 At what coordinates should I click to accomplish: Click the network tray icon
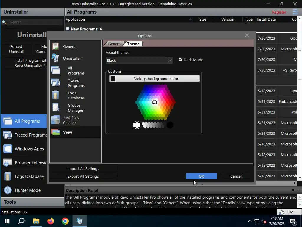[x=257, y=221]
